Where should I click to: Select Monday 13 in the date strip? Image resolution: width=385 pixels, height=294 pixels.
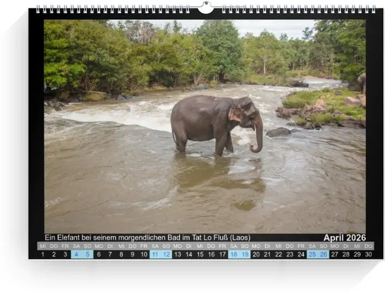178,254
